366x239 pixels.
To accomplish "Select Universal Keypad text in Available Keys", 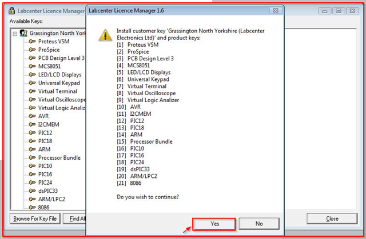I will click(x=59, y=83).
